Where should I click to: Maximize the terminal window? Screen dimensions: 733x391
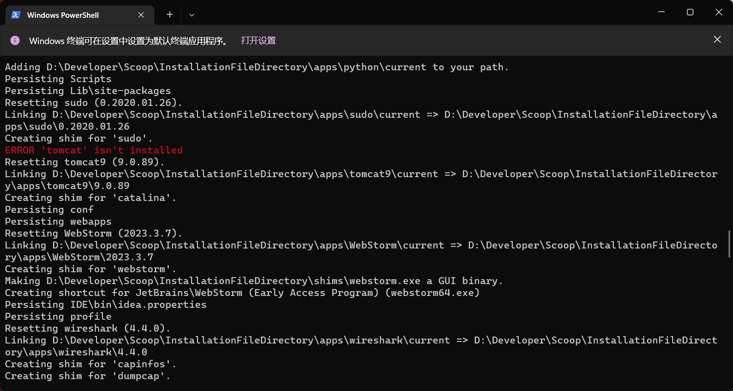pyautogui.click(x=690, y=12)
